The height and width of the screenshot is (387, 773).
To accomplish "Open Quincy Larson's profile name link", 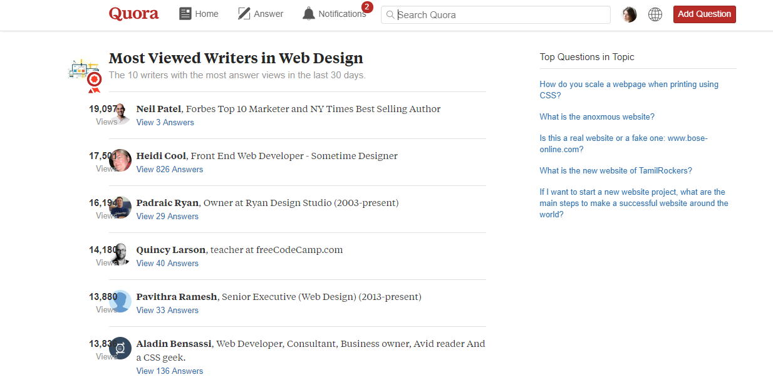I will pyautogui.click(x=171, y=250).
